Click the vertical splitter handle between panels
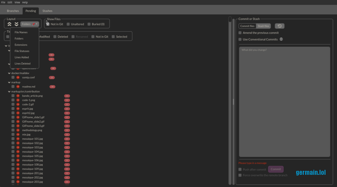 coord(233,102)
